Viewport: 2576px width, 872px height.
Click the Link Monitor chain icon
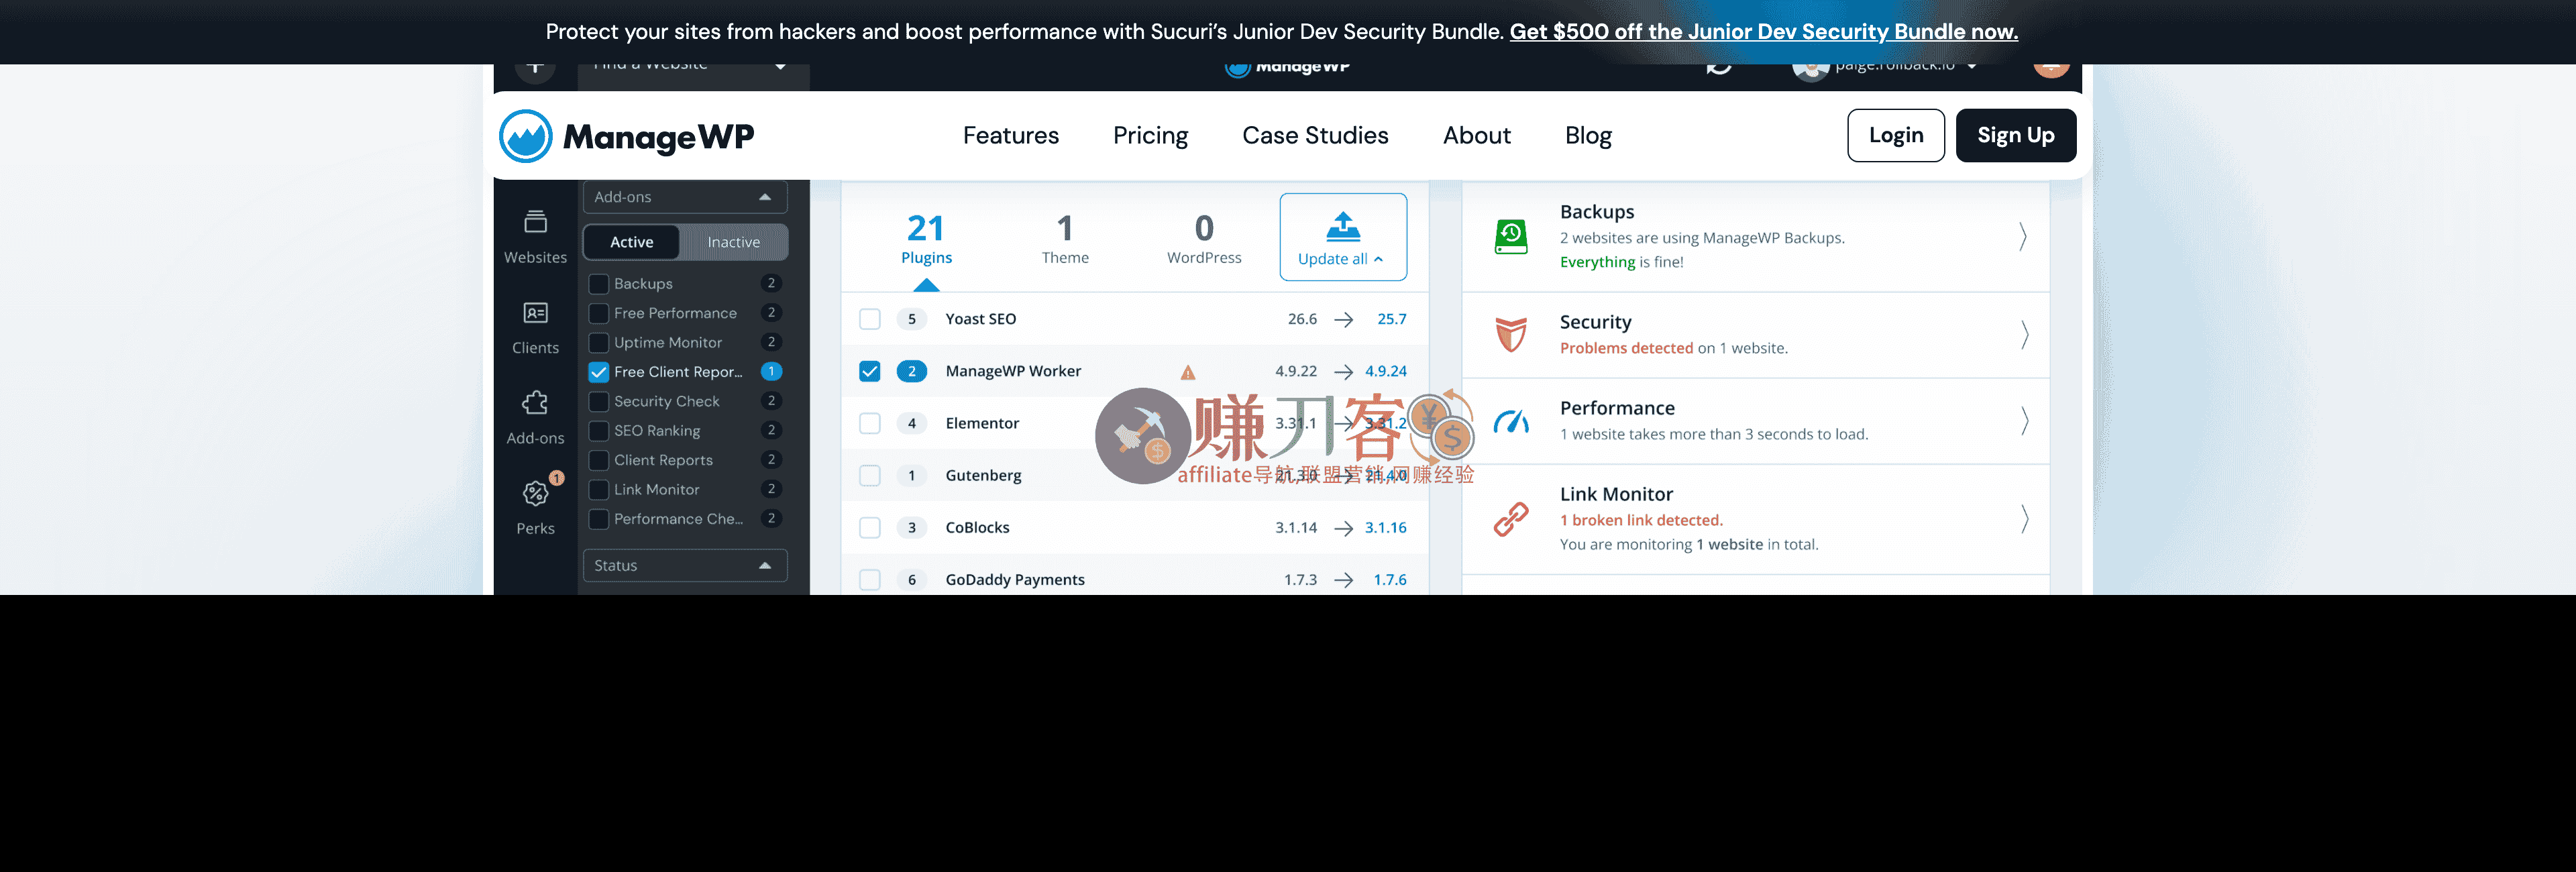1510,519
